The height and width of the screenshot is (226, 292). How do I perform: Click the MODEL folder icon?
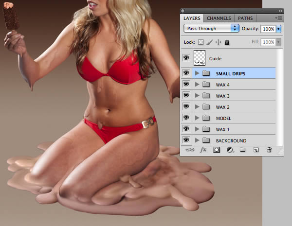point(206,118)
